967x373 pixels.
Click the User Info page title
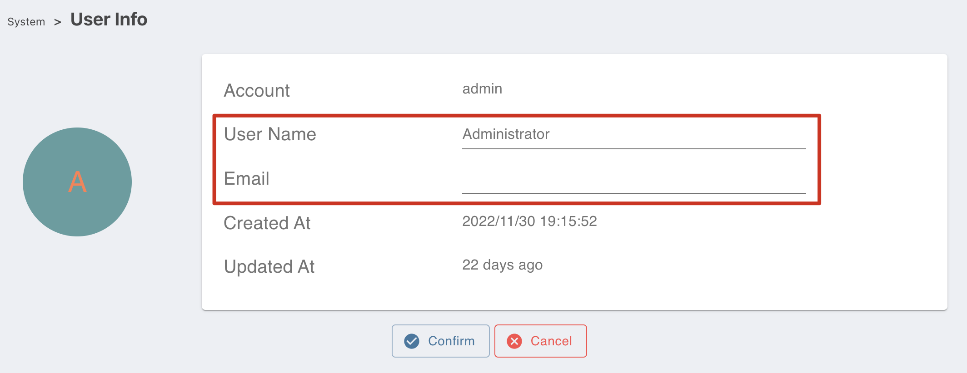[109, 20]
